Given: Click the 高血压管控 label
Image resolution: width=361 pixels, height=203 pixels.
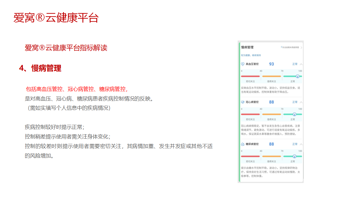Looking at the screenshot, I should [252, 64].
